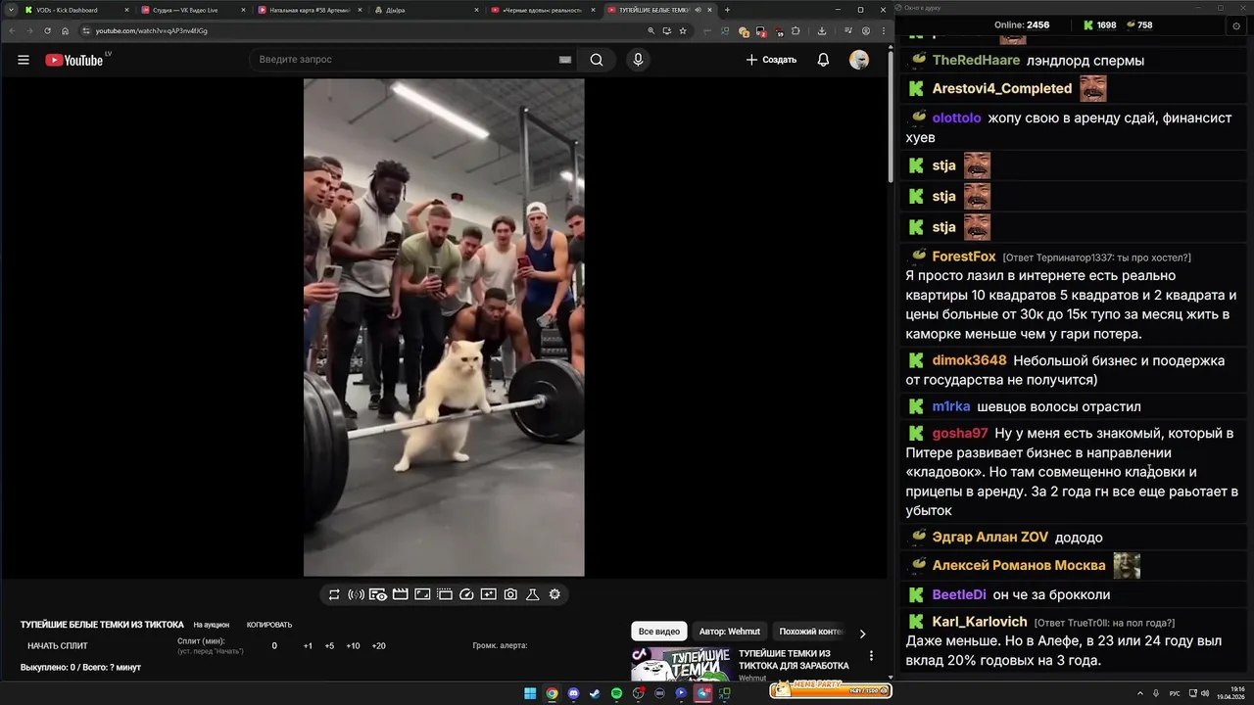The height and width of the screenshot is (705, 1254).
Task: Switch to «Черные вдовы» реальность tab
Action: click(543, 10)
